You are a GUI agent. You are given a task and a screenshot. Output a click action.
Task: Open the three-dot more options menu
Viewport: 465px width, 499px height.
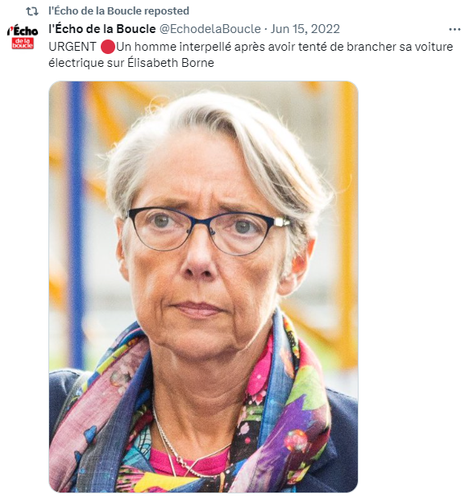click(455, 29)
